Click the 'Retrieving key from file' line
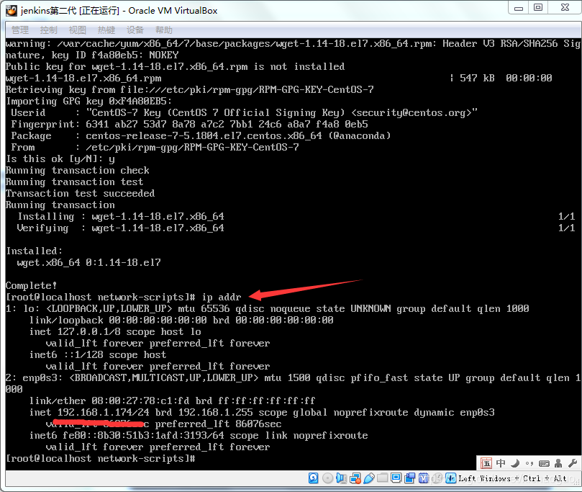Image resolution: width=582 pixels, height=492 pixels. point(190,89)
